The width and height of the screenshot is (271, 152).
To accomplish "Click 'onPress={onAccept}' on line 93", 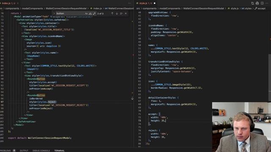I will click(x=41, y=89).
